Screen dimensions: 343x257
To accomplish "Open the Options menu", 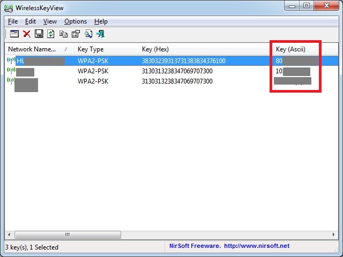I will tap(76, 21).
